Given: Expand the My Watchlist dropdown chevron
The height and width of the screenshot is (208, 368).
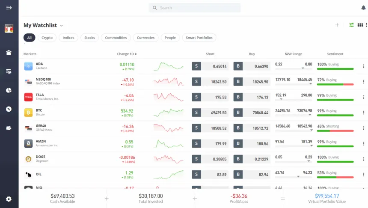Looking at the screenshot, I should 62,25.
